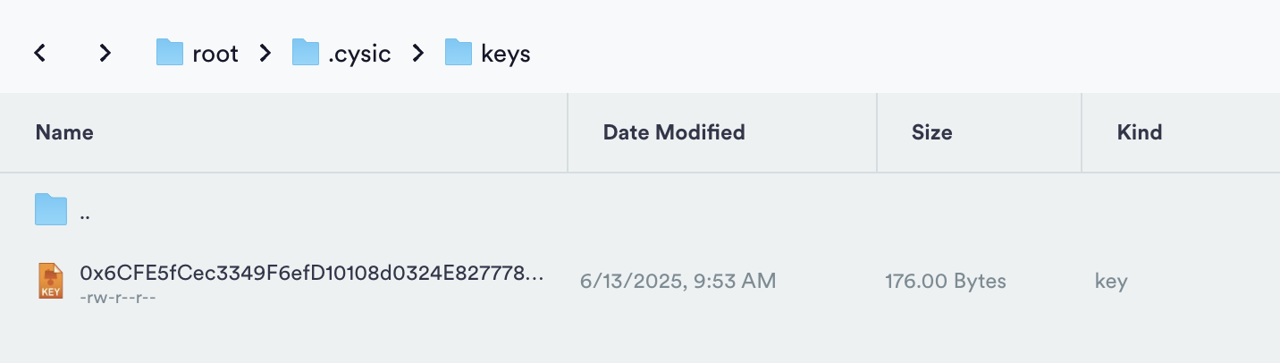The width and height of the screenshot is (1280, 363).
Task: Sort by the Date Modified column header
Action: point(674,133)
